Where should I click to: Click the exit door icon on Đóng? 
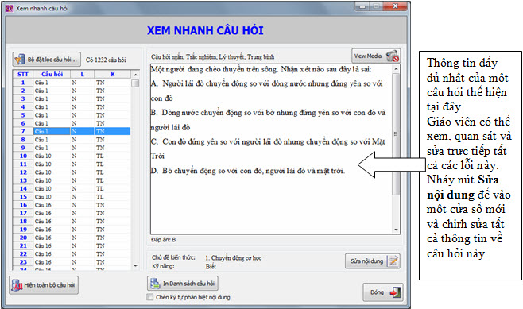(395, 292)
